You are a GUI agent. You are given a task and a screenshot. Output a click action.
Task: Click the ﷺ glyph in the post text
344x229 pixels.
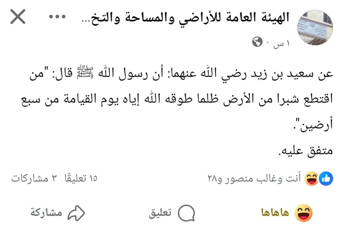click(x=85, y=71)
